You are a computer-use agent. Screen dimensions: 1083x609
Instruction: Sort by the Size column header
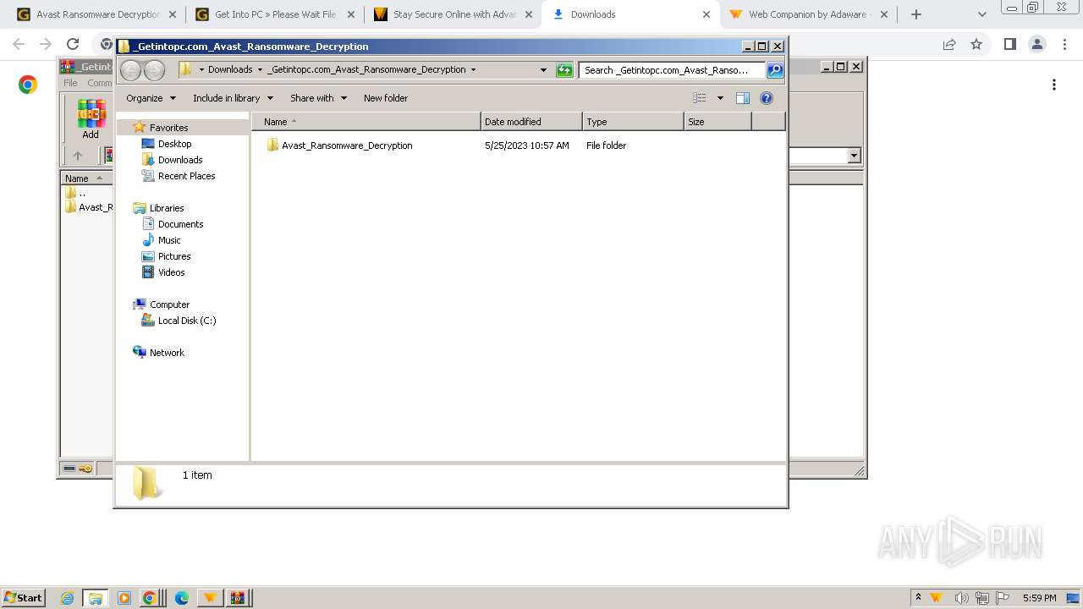click(x=717, y=122)
